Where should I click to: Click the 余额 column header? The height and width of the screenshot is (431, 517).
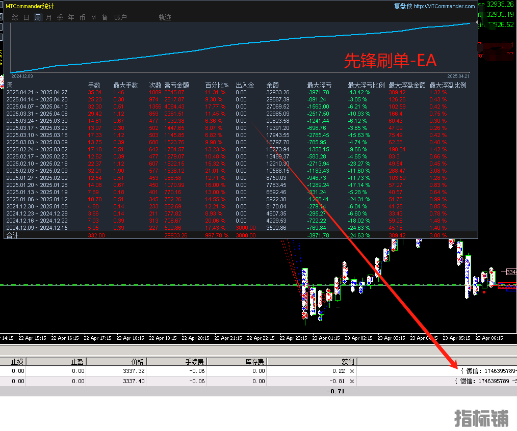[273, 86]
